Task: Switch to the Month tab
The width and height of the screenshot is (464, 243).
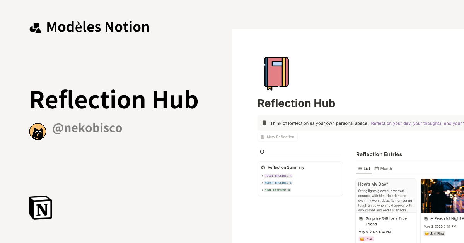Action: click(x=386, y=169)
